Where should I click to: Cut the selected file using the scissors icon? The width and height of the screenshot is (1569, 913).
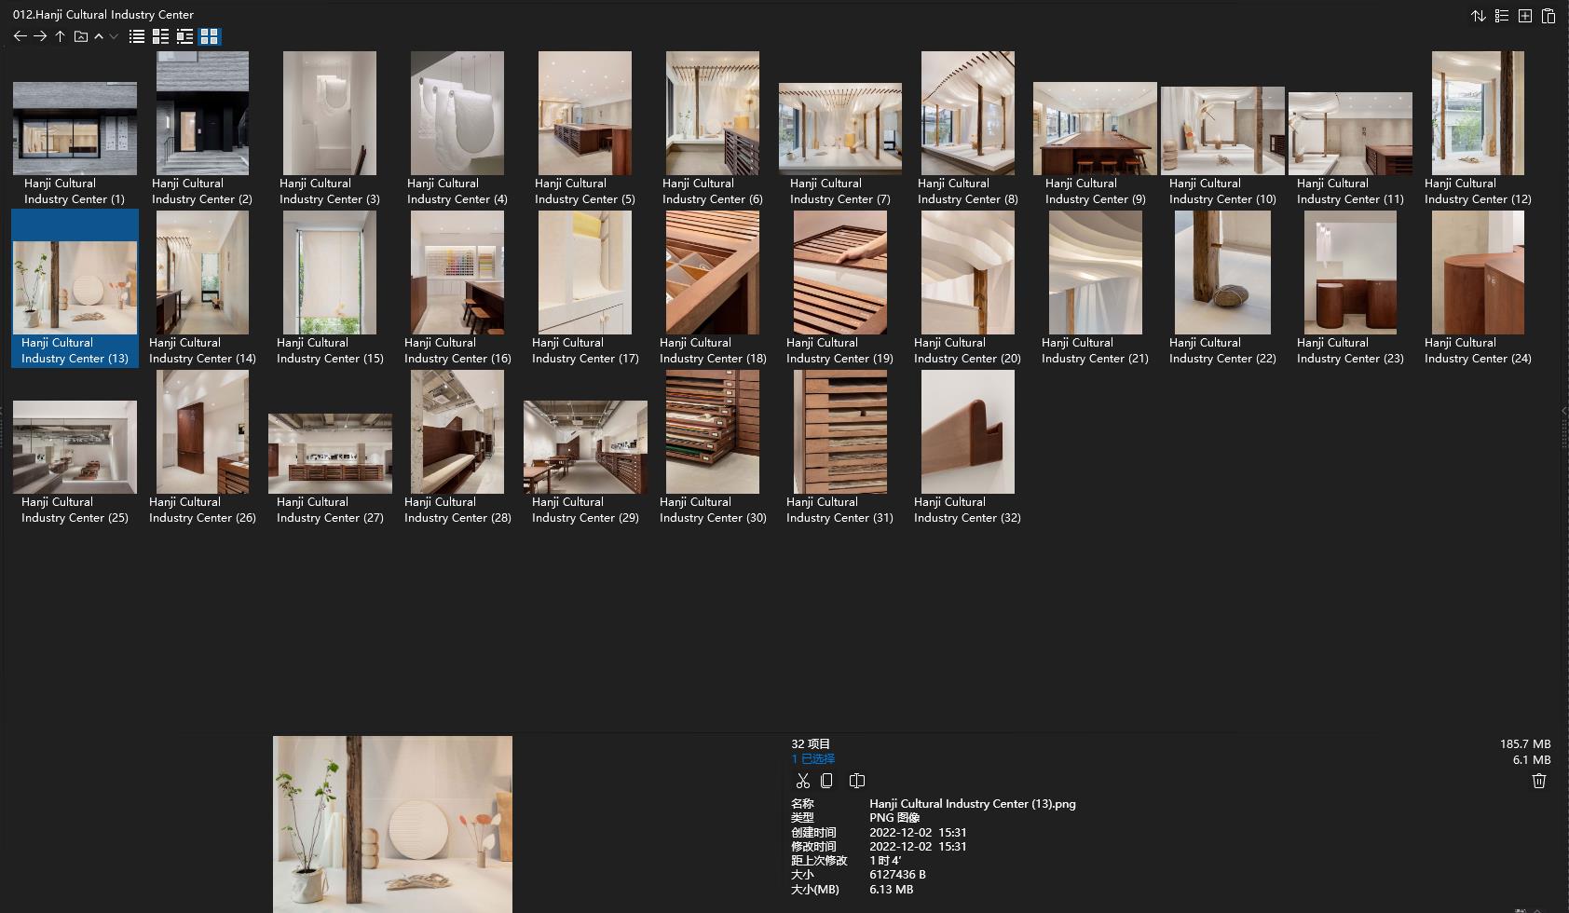[804, 781]
